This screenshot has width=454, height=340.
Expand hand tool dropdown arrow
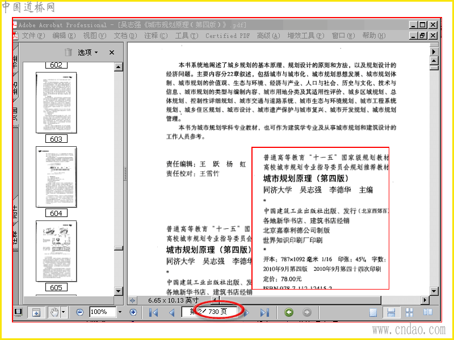coord(64,312)
